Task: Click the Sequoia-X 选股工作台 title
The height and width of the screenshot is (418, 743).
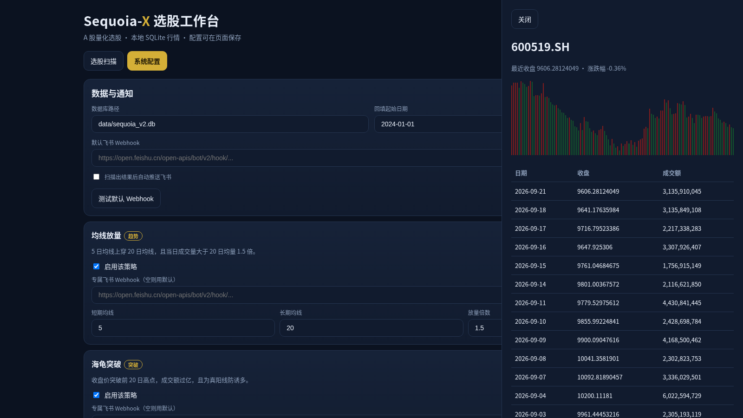Action: 151,21
